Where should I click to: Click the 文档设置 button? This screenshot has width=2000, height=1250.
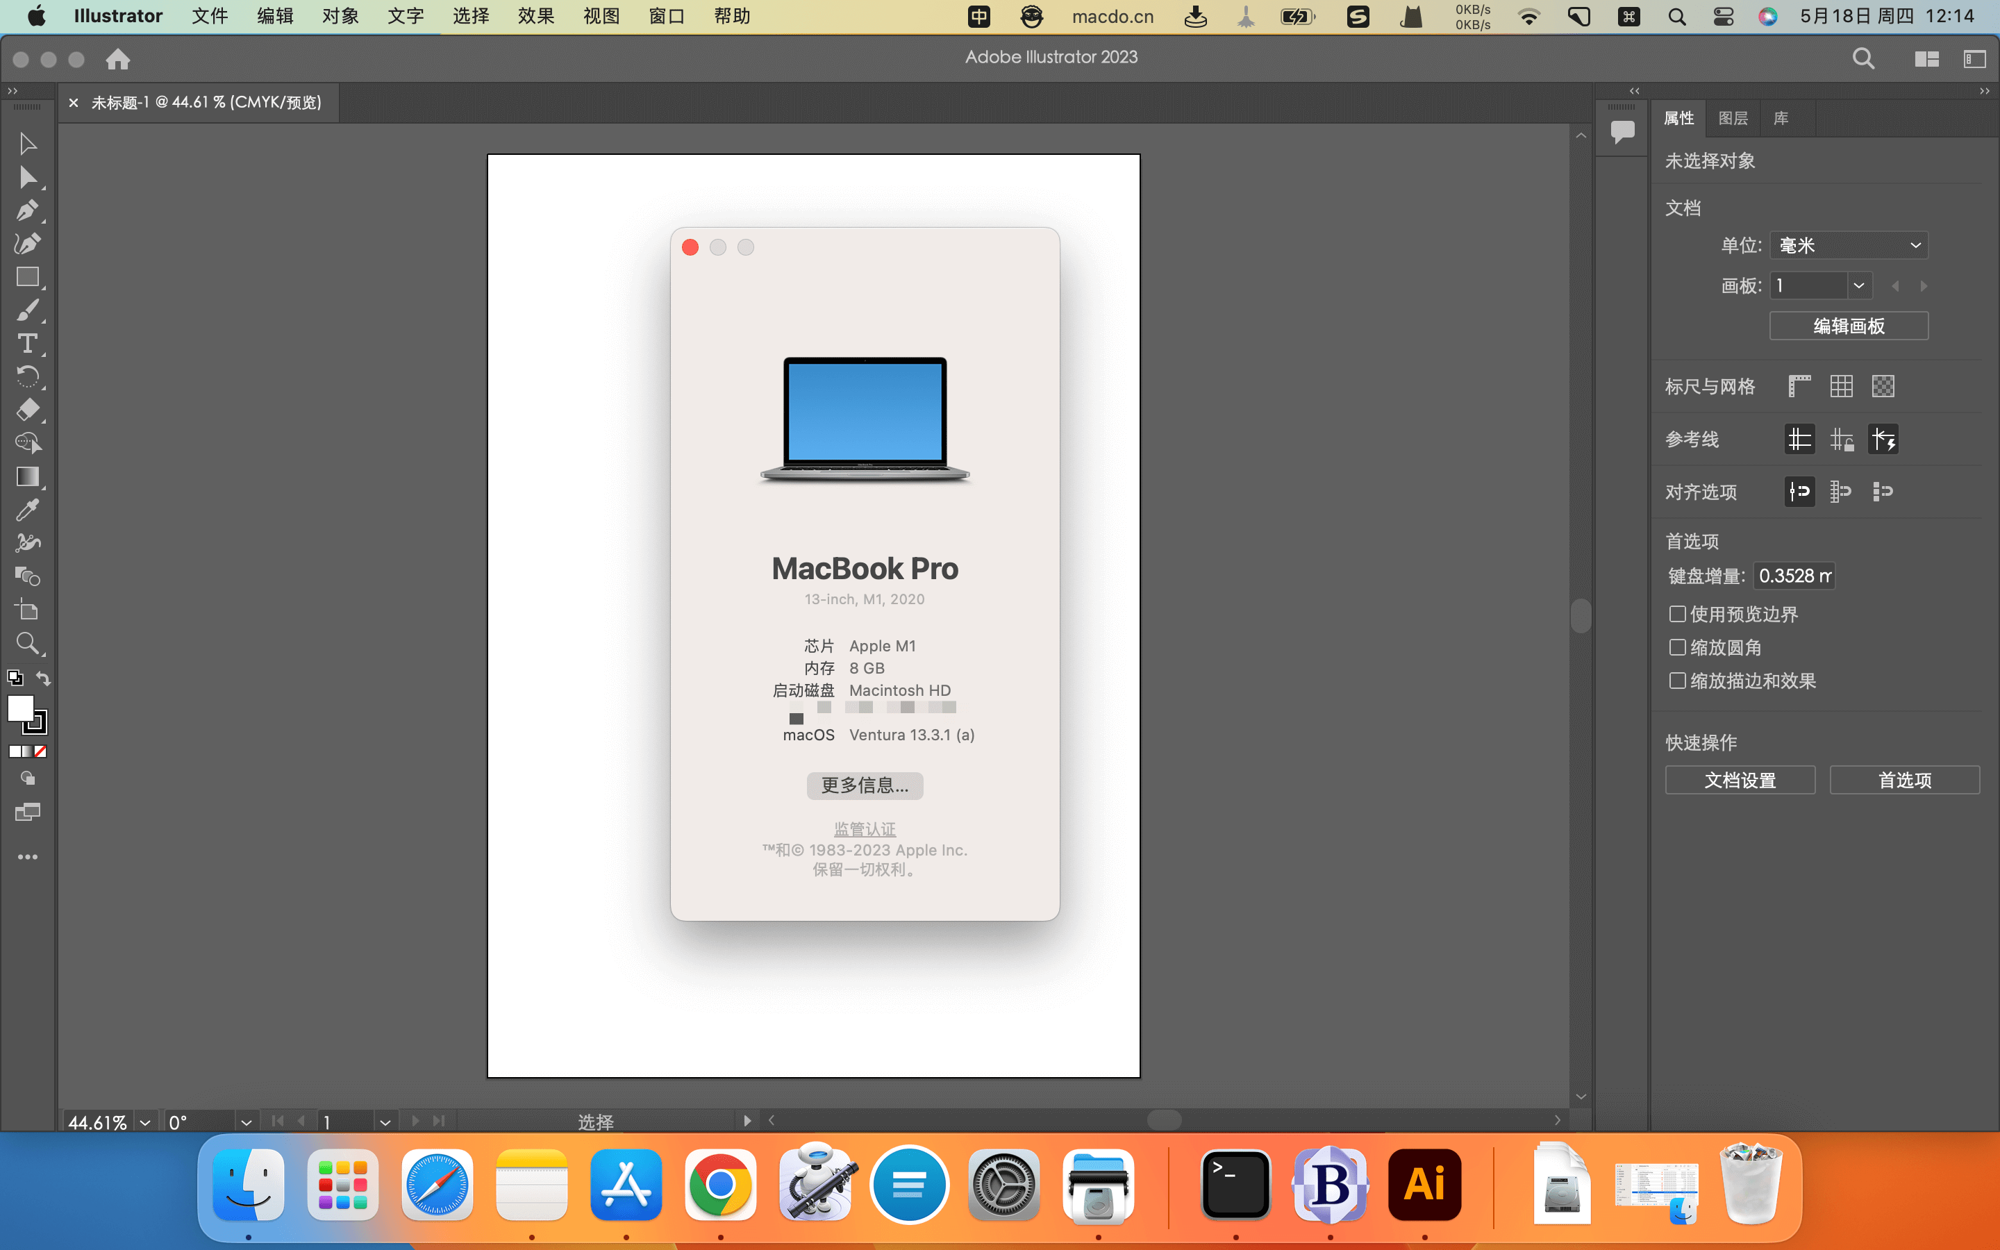click(1740, 780)
